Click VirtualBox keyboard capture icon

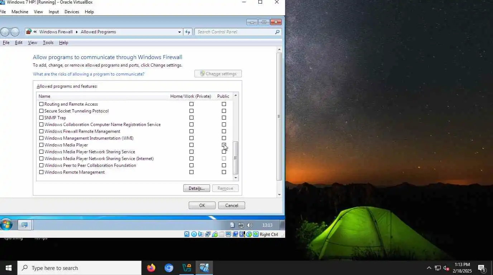[255, 234]
